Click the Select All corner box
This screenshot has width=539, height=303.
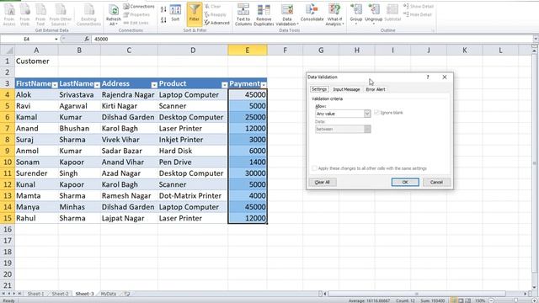[8, 50]
